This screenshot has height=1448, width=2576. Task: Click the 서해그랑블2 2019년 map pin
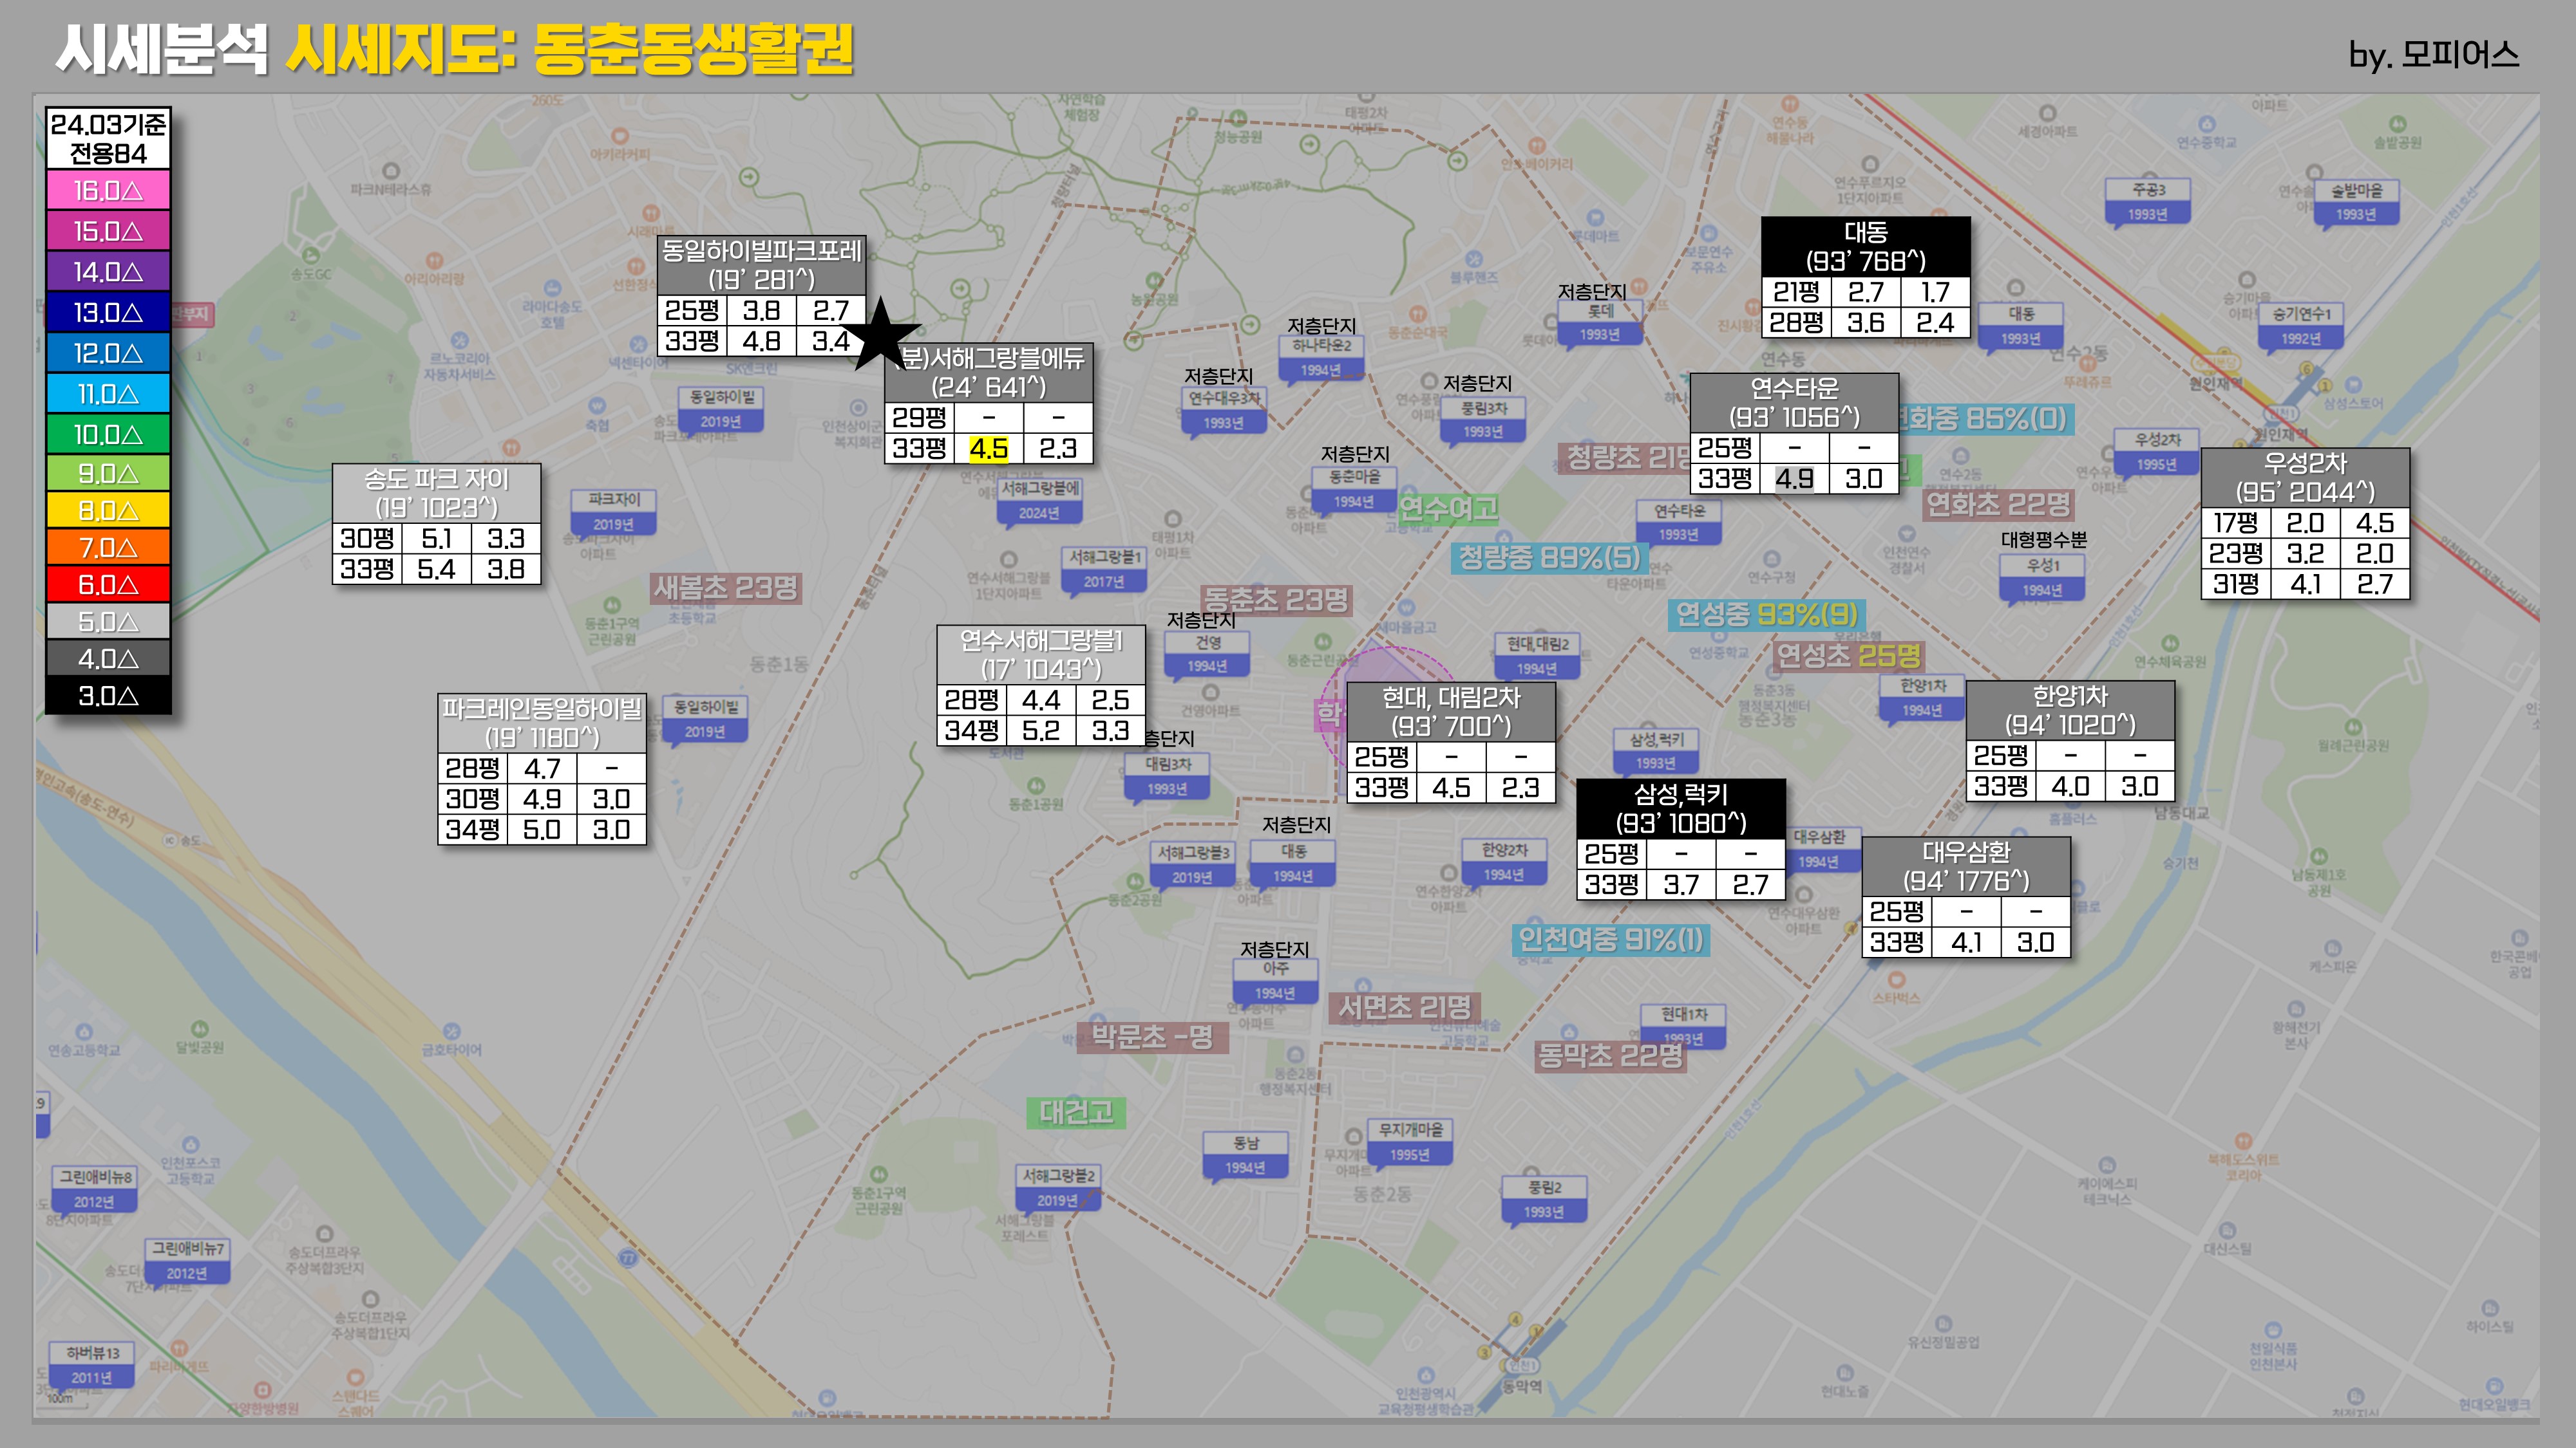pyautogui.click(x=1058, y=1187)
